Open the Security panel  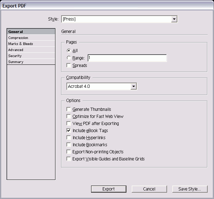(x=31, y=56)
